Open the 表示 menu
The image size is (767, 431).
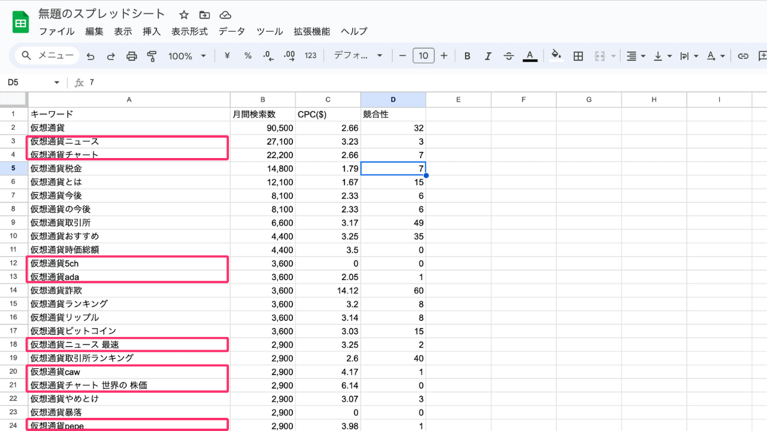tap(123, 32)
